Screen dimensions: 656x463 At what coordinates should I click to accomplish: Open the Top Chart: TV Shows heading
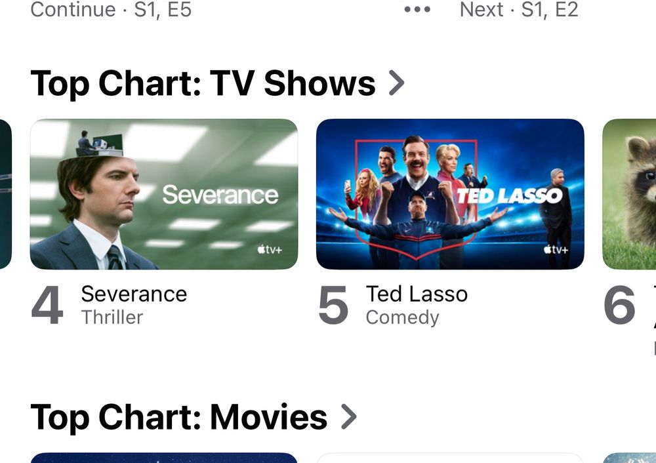[x=203, y=83]
